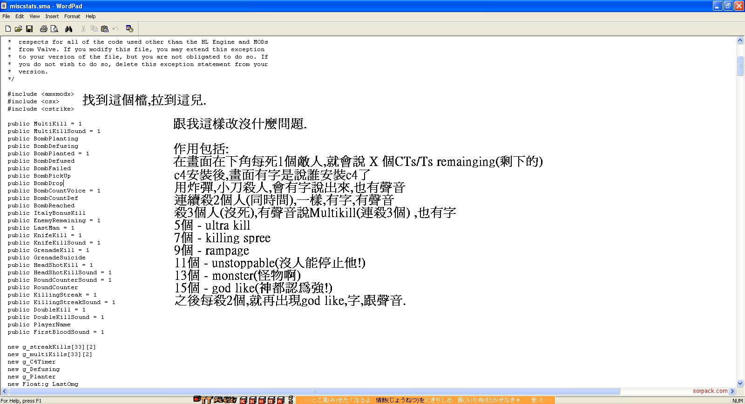This screenshot has width=745, height=404.
Task: Click the Paste clipboard icon
Action: pos(105,29)
